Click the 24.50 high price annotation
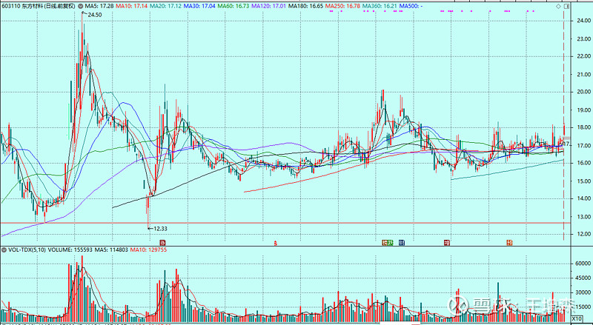593x325 pixels. click(95, 14)
